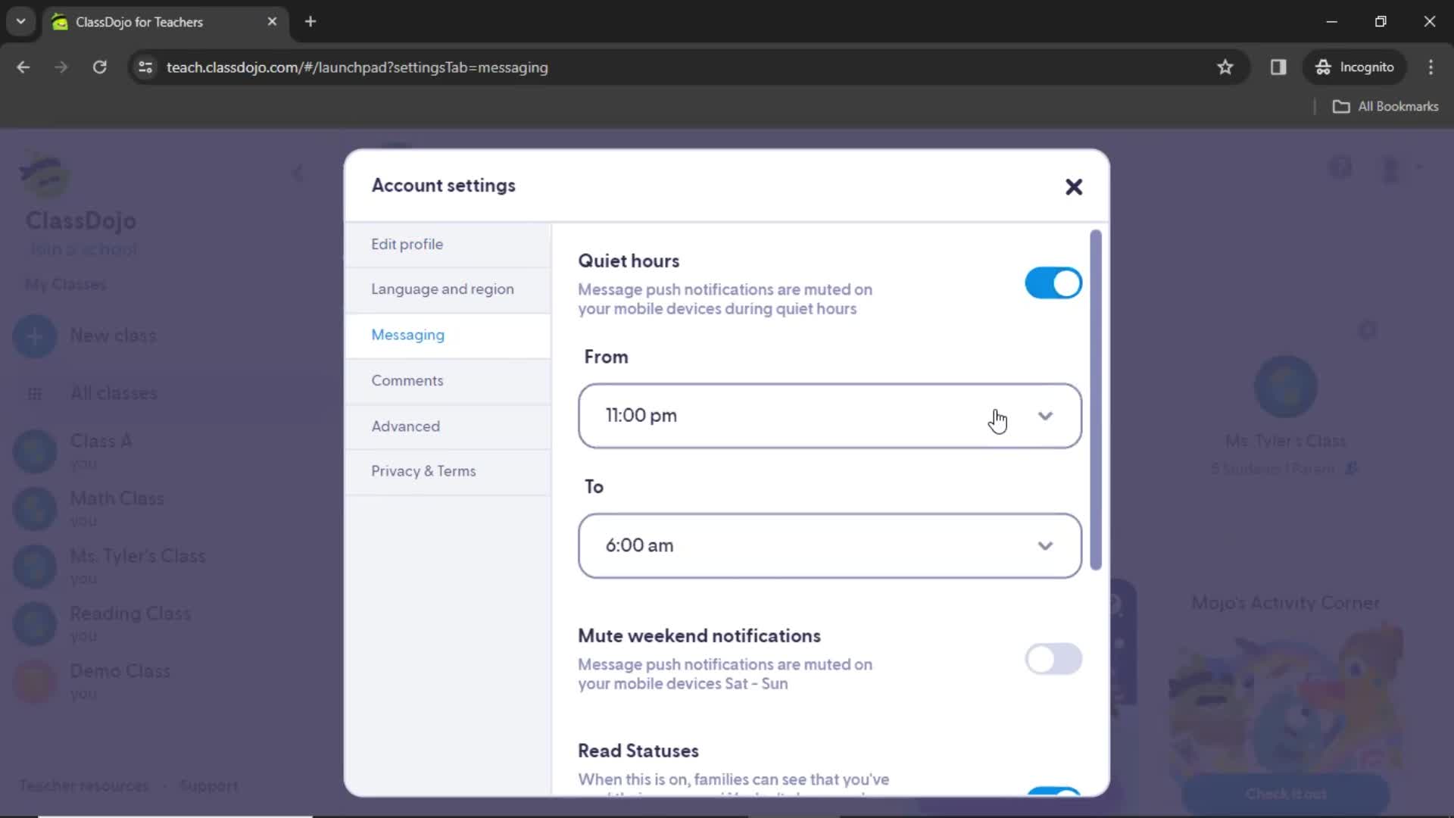Click the All classes grid icon
1454x818 pixels.
point(35,394)
